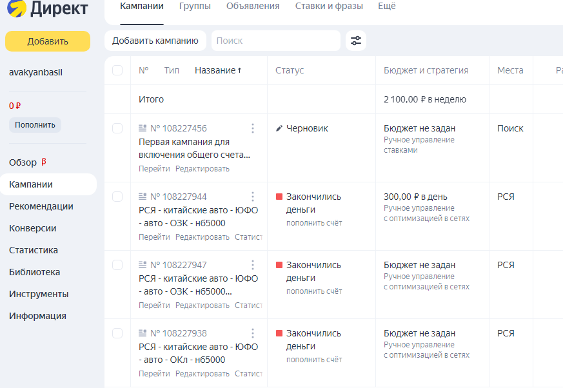Check the box for campaign 108227938
The image size is (563, 388).
(117, 333)
